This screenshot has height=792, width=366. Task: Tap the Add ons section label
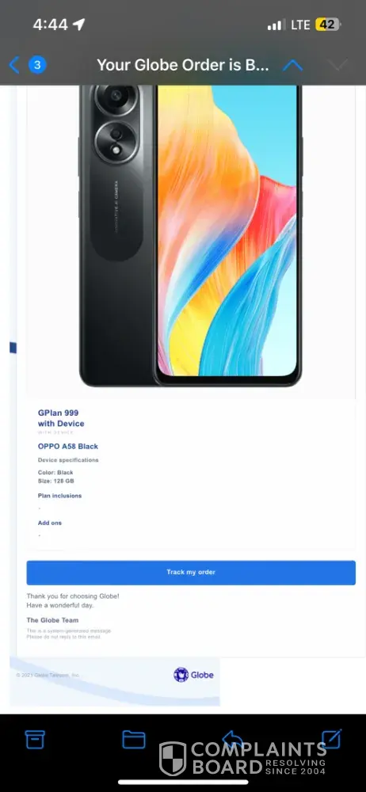click(50, 523)
